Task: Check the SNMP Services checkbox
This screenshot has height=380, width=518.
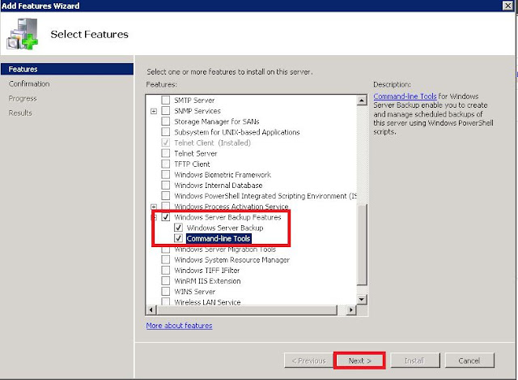Action: pos(165,110)
